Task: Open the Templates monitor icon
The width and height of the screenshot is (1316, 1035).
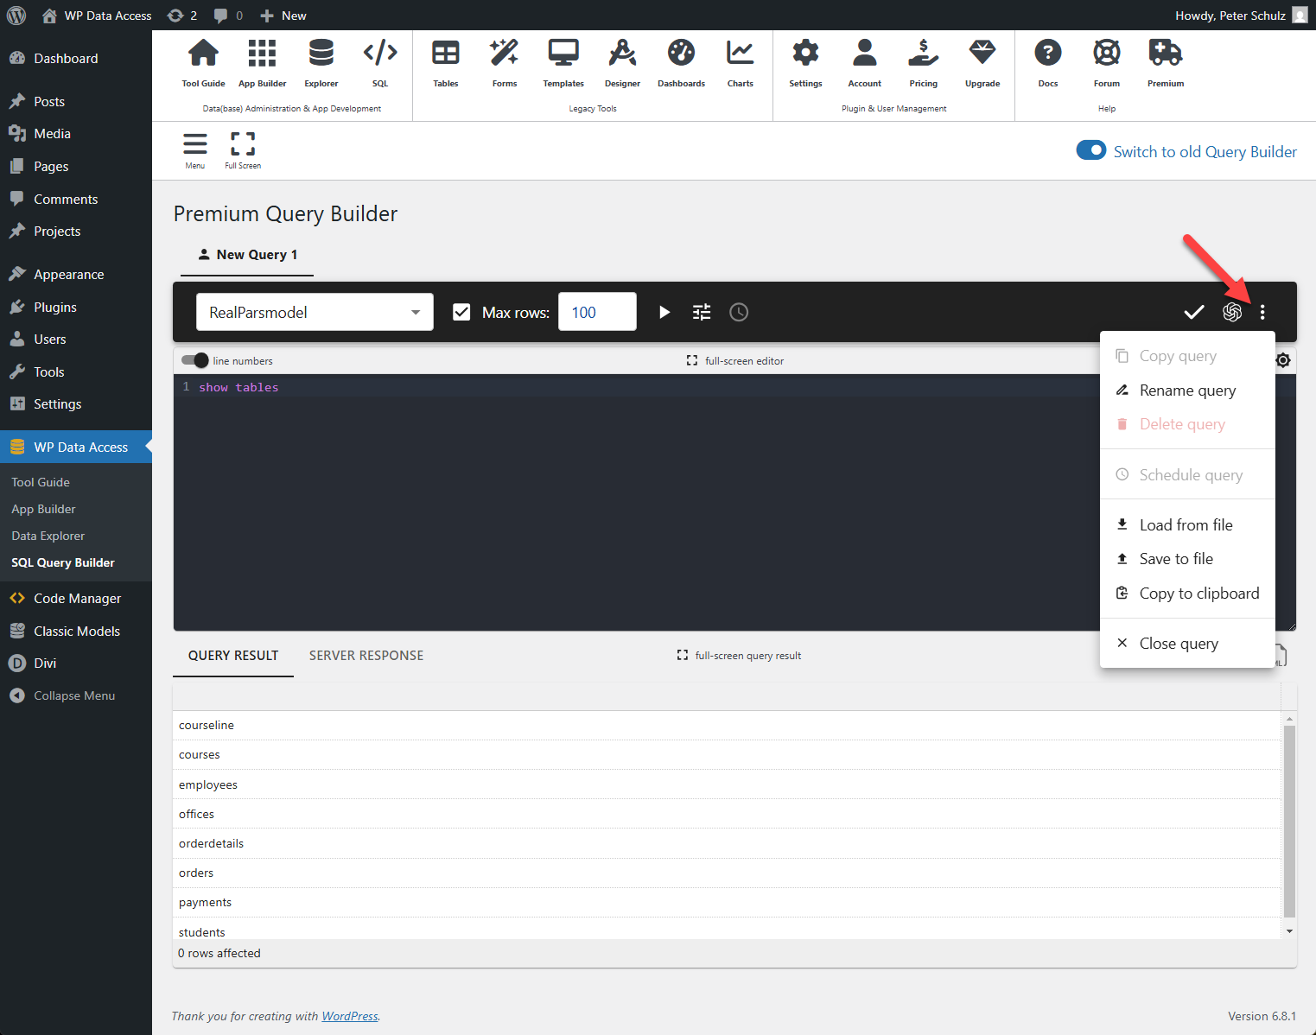Action: point(563,53)
